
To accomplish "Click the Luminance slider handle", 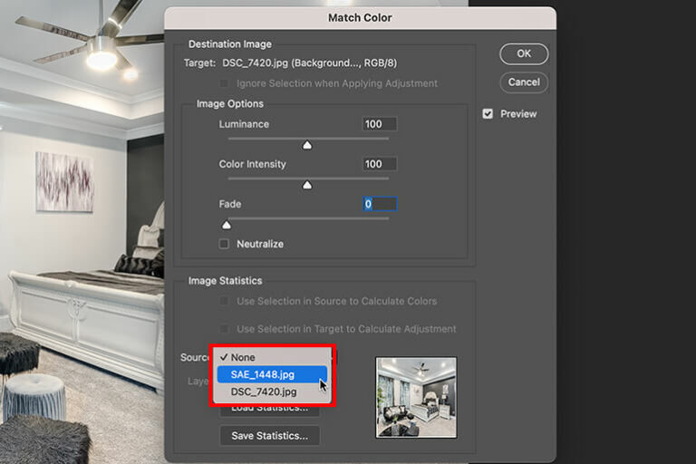I will tap(307, 145).
